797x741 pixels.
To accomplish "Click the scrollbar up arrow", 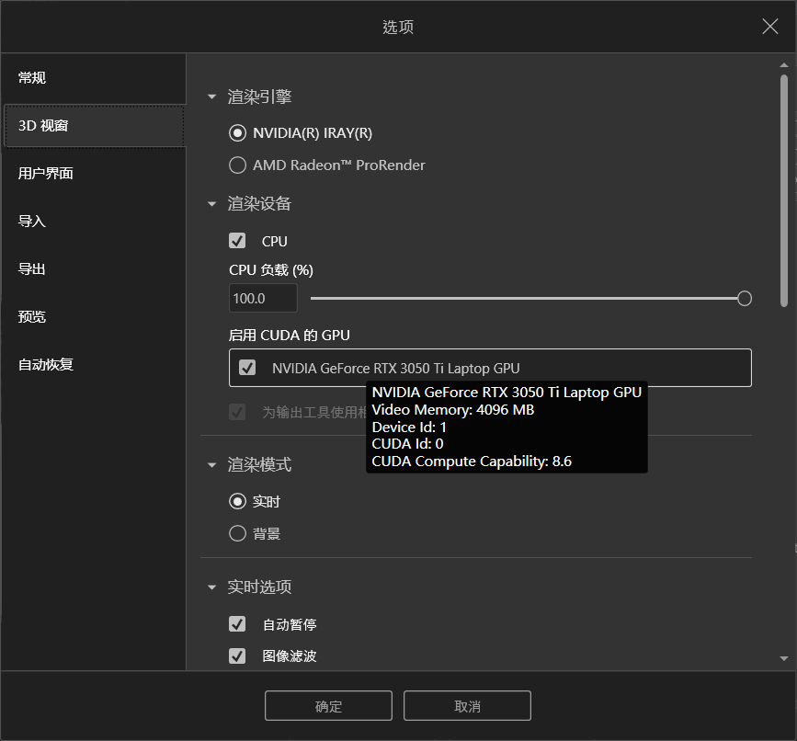I will point(784,65).
